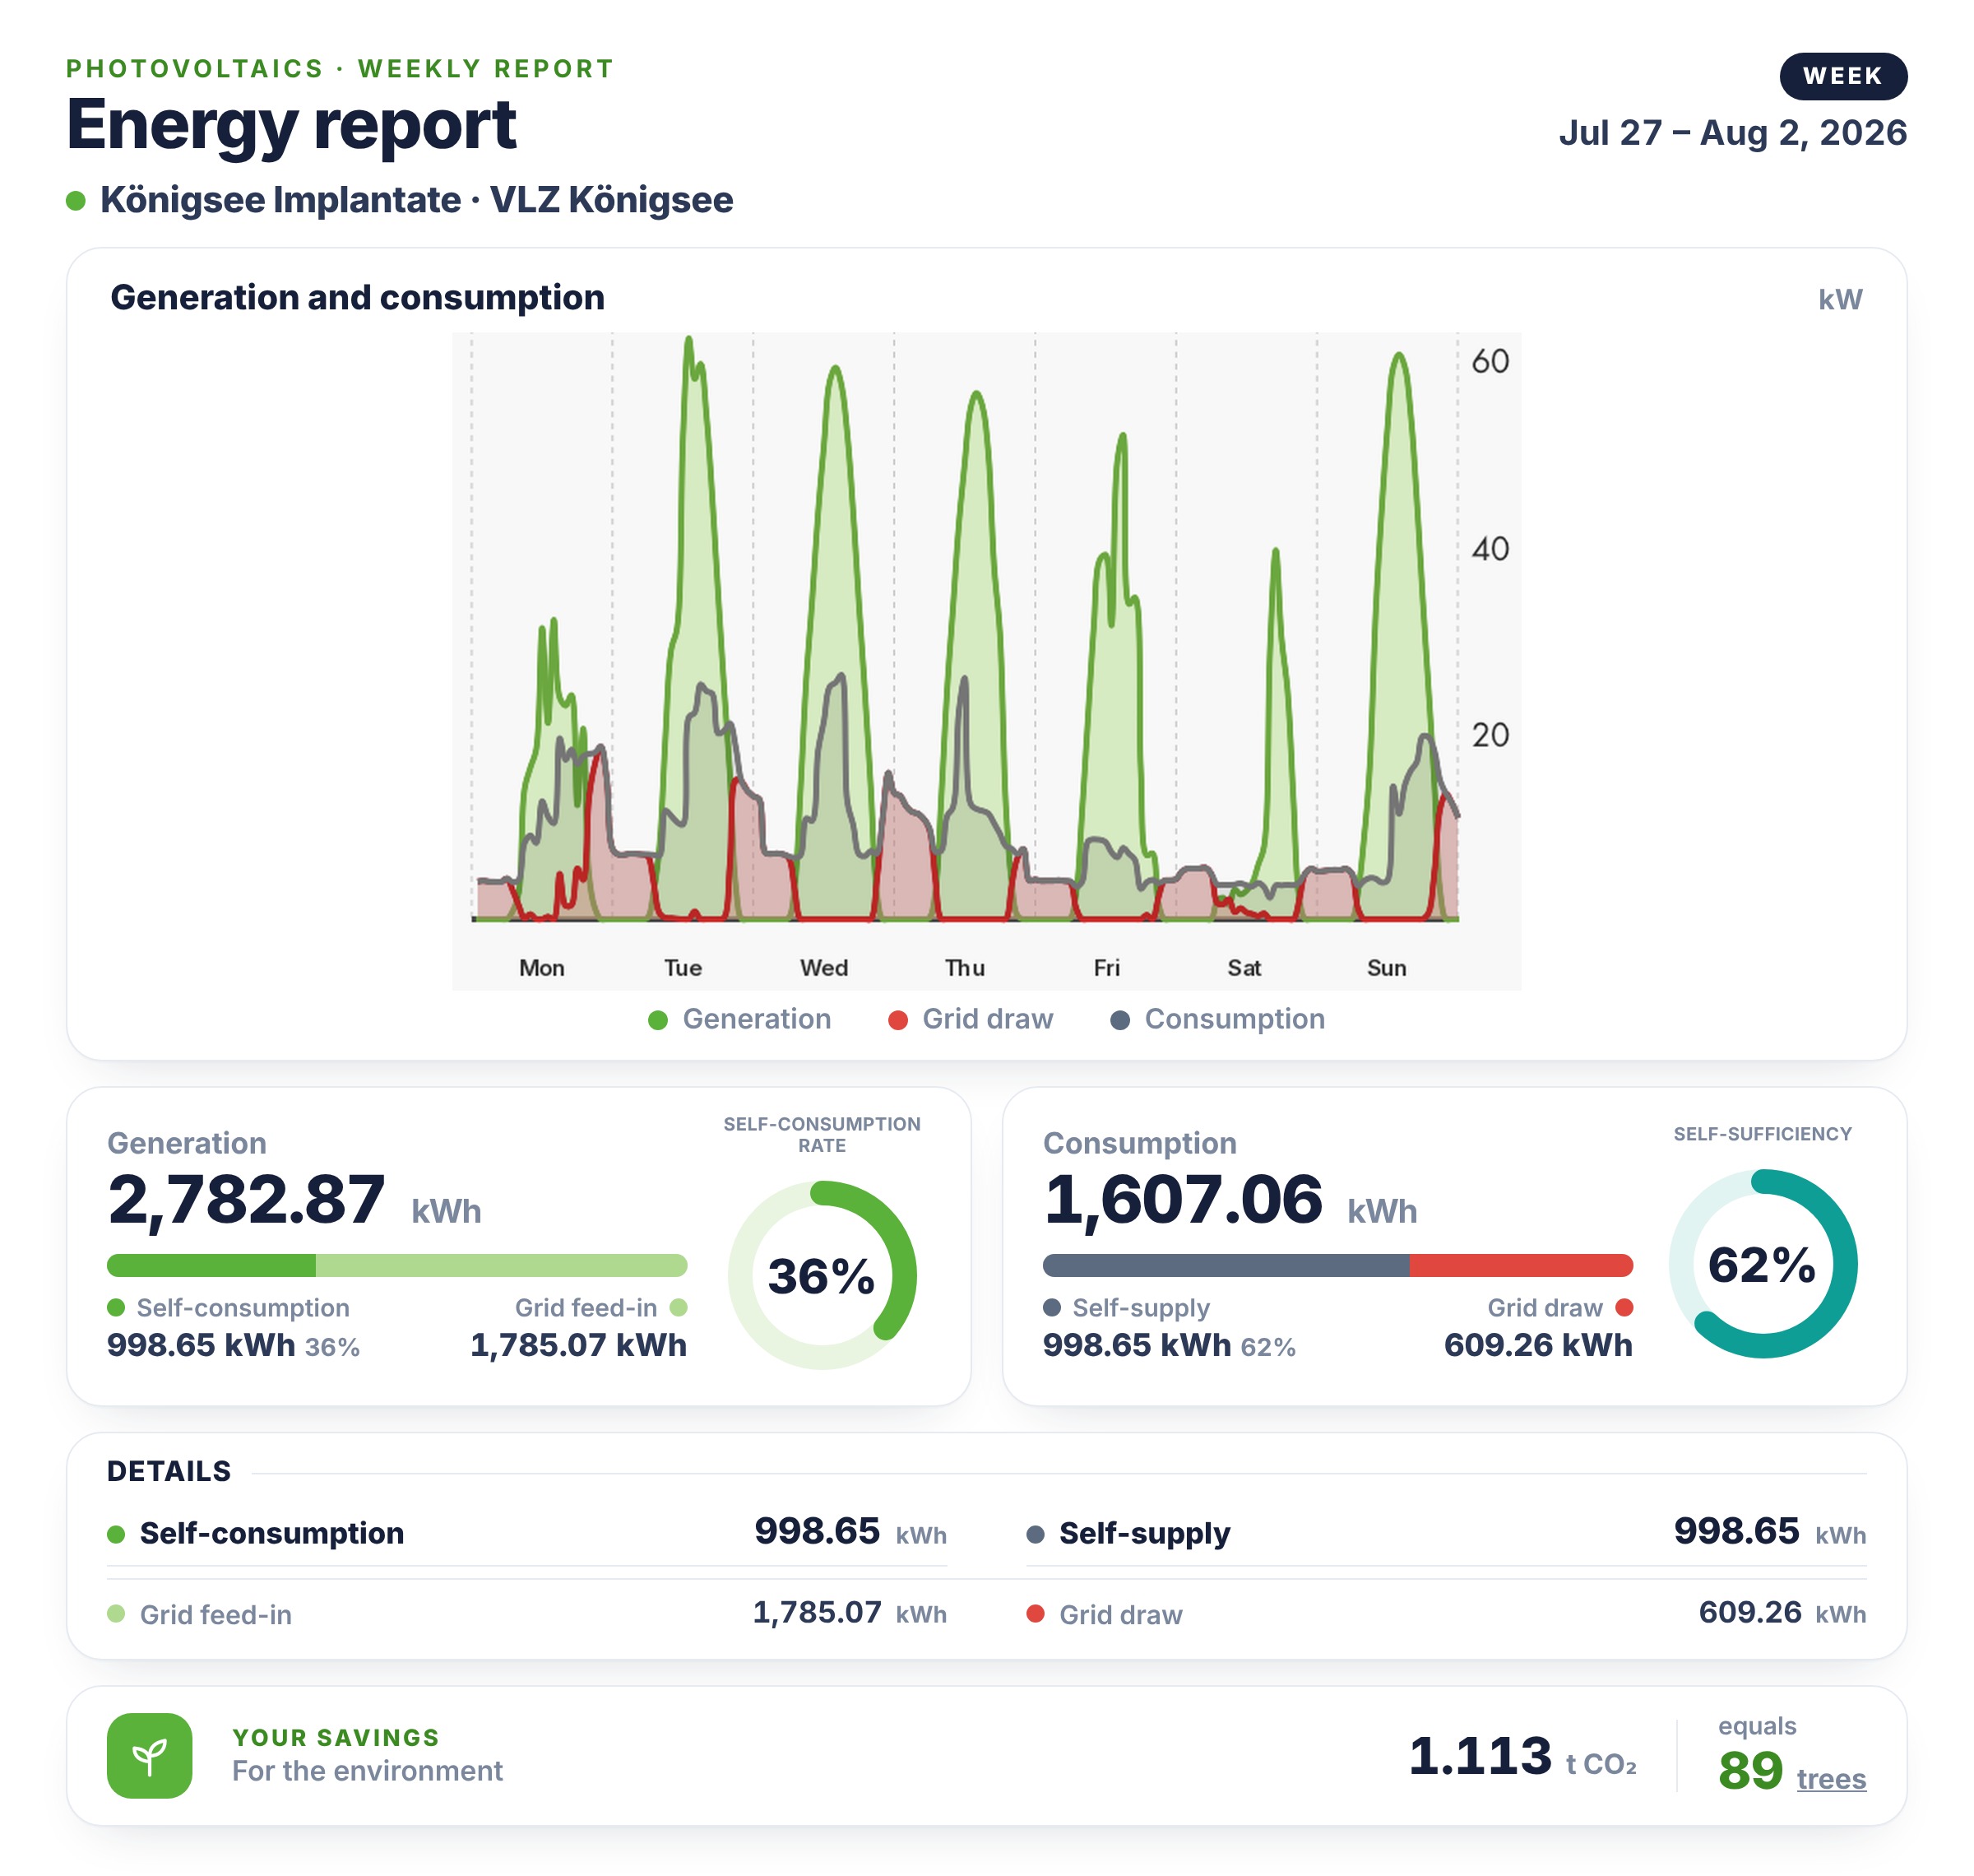Click 1,785.07 kWh value in Generation card
The height and width of the screenshot is (1876, 1974).
coord(579,1346)
